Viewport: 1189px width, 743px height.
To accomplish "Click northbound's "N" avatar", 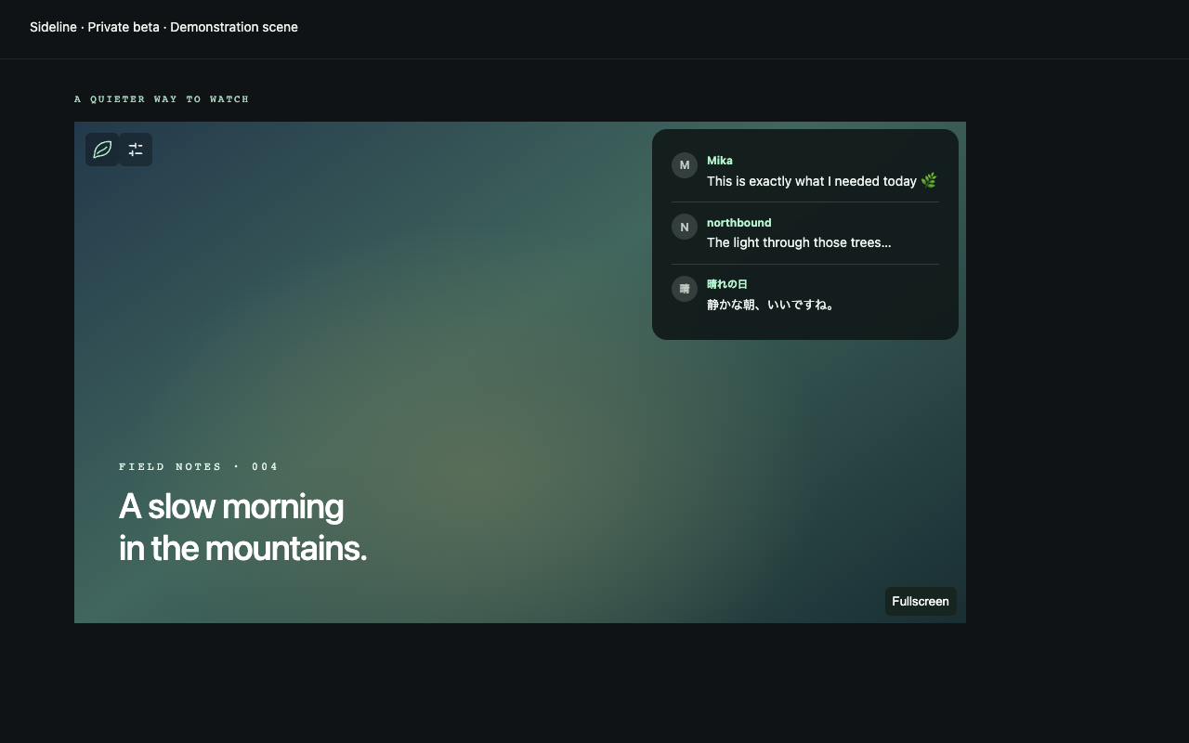I will 685,227.
